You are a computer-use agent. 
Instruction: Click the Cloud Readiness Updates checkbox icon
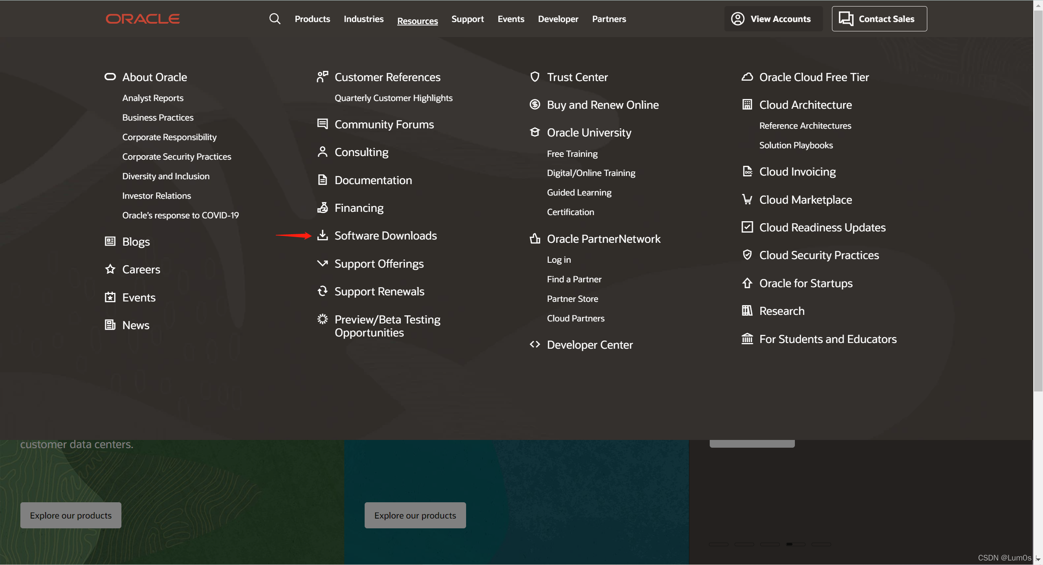pyautogui.click(x=747, y=227)
